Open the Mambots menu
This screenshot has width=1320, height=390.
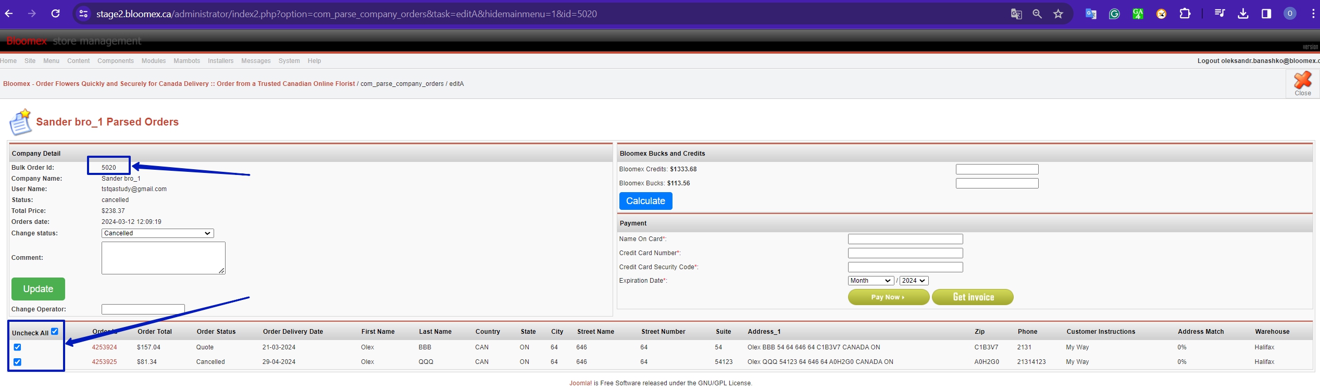click(x=187, y=61)
